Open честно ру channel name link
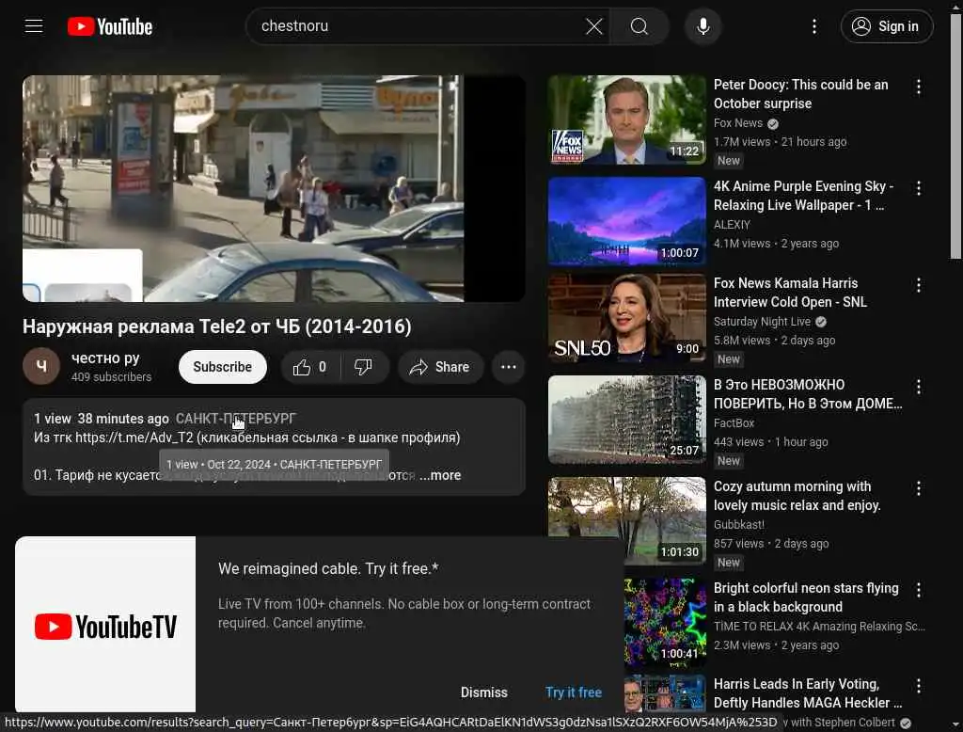Image resolution: width=963 pixels, height=732 pixels. point(105,358)
